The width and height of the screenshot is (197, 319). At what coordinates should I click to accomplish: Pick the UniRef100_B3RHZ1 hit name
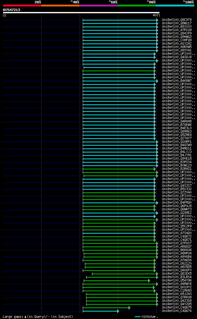point(177,169)
